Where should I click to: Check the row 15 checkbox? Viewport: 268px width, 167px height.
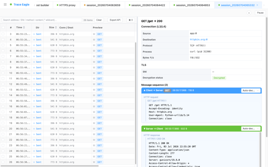click(x=3, y=101)
